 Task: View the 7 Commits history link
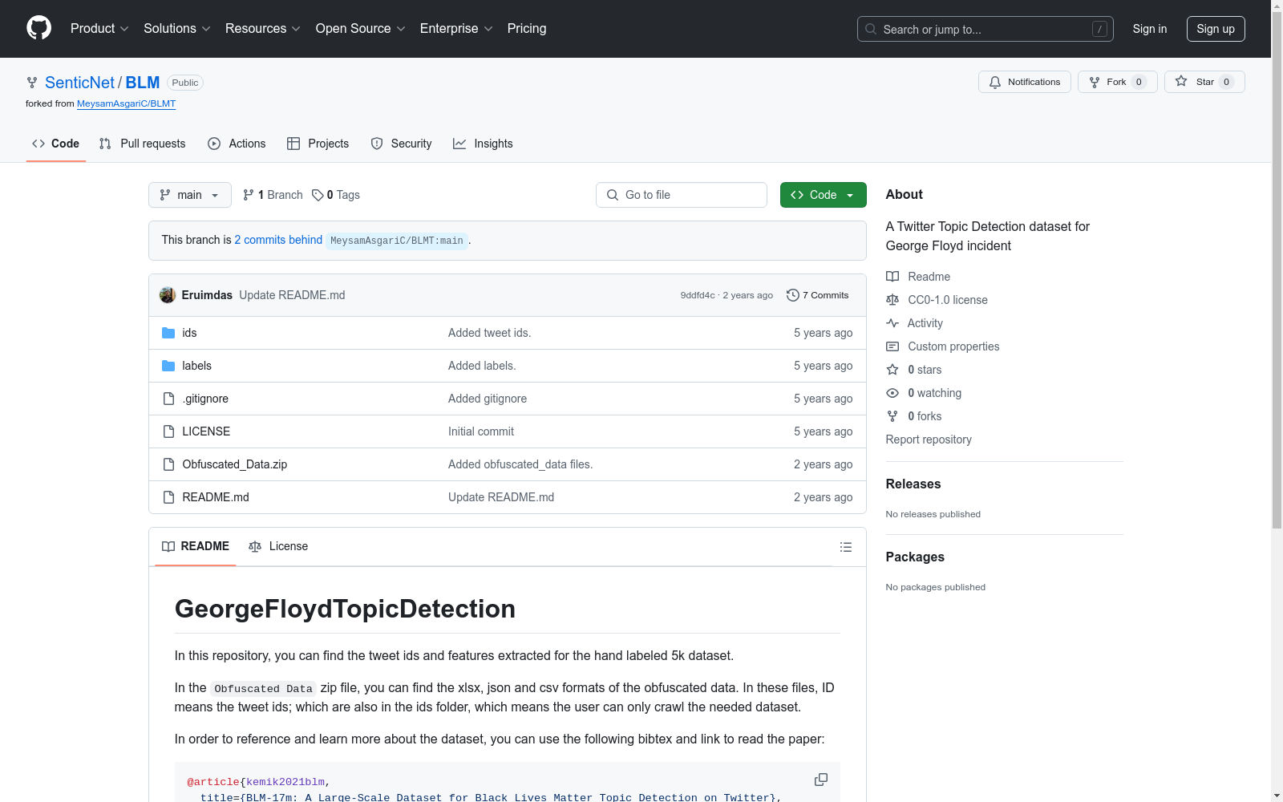click(818, 295)
